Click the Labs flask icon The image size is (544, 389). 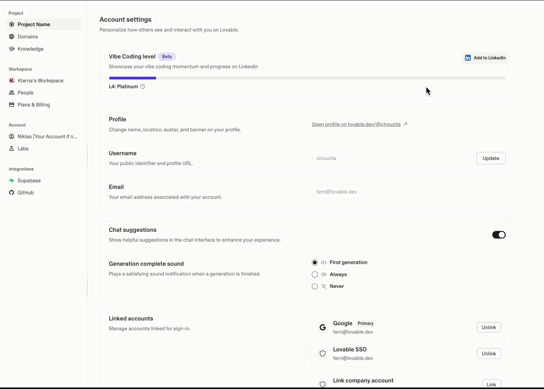pyautogui.click(x=11, y=148)
